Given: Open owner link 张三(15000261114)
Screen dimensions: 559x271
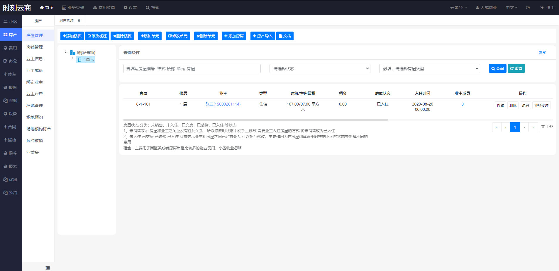Looking at the screenshot, I should [223, 104].
